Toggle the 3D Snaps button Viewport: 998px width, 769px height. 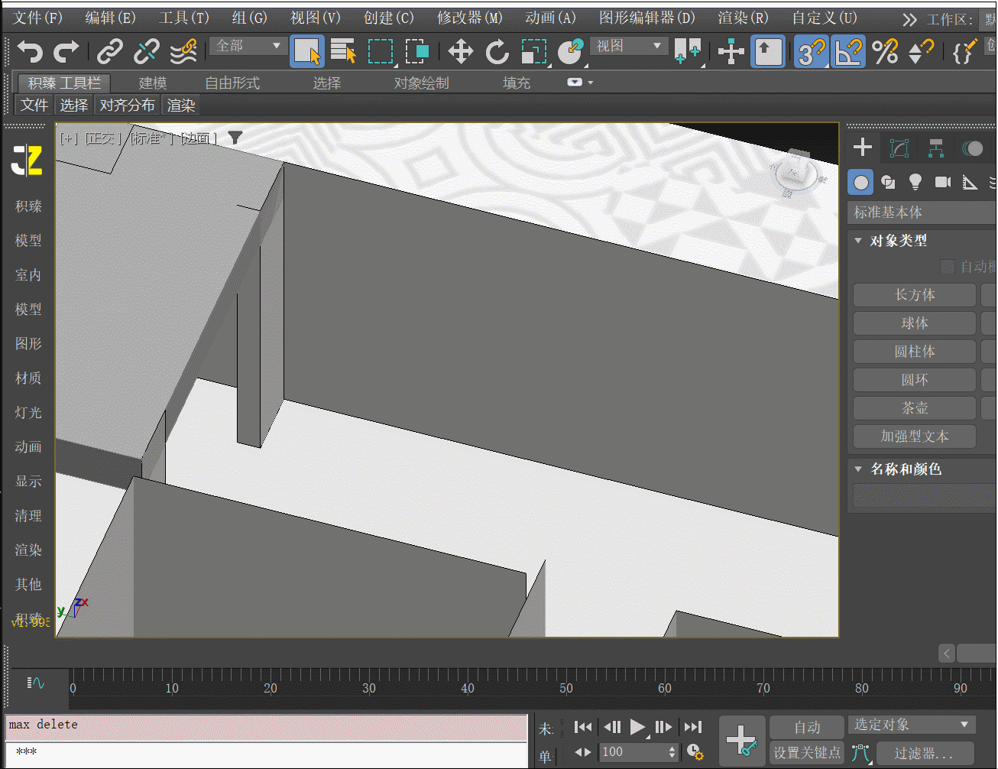[x=812, y=52]
